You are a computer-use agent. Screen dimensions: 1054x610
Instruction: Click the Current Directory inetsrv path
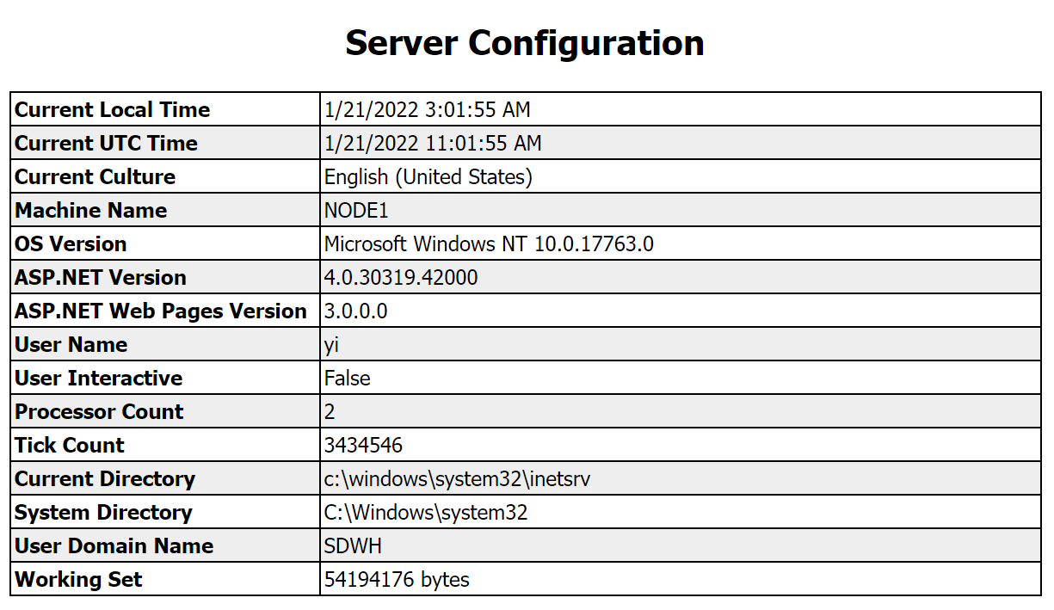click(457, 479)
